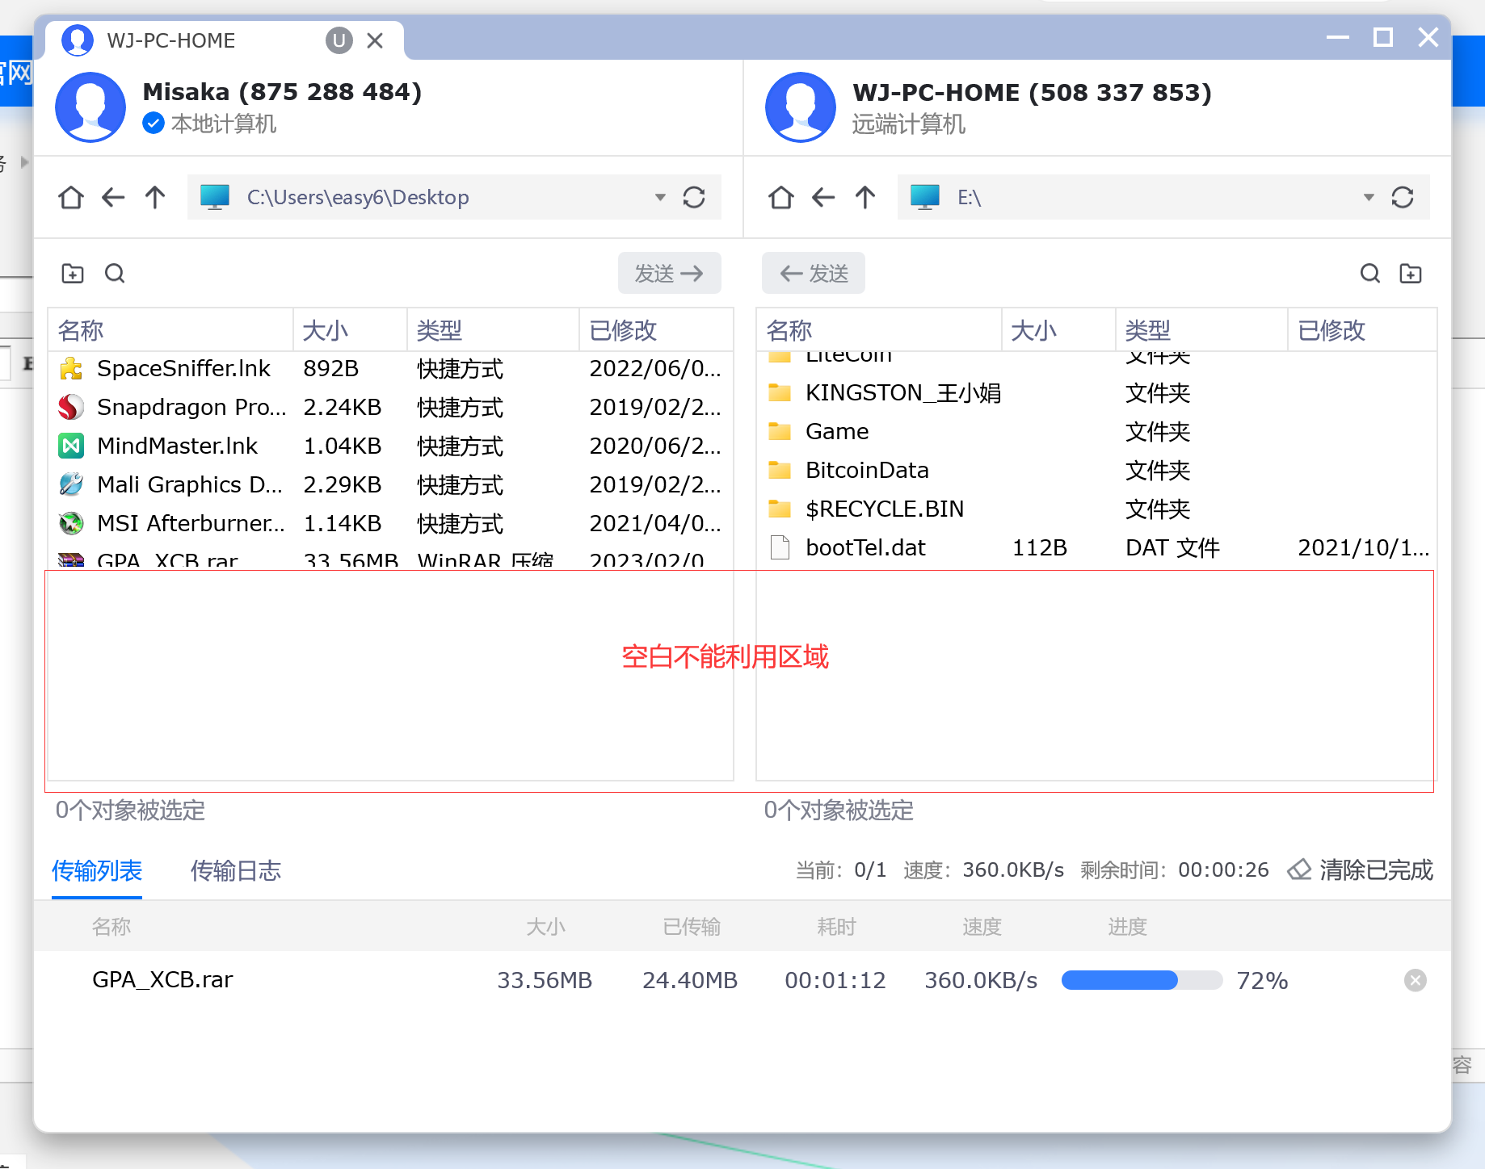Select MindMaster.lnk in local list

pos(390,446)
